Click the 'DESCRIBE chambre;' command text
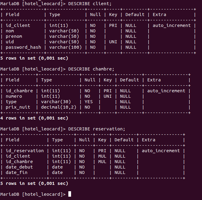202x200 pixels. [x=91, y=69]
